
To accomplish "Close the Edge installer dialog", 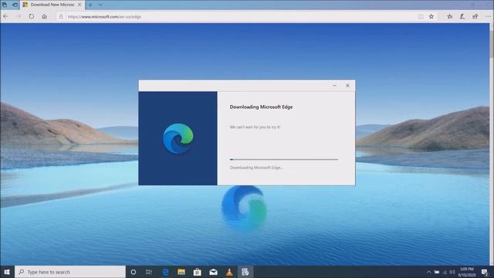I will click(x=347, y=86).
